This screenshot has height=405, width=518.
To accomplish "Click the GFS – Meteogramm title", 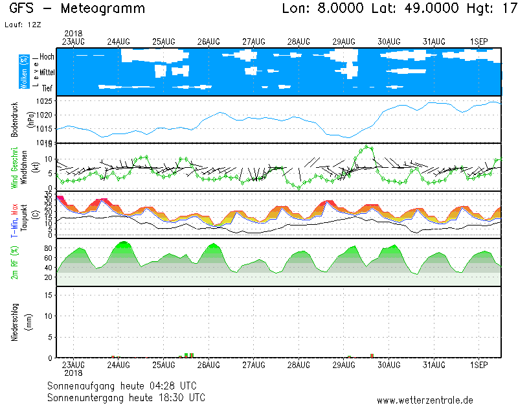I will point(78,9).
